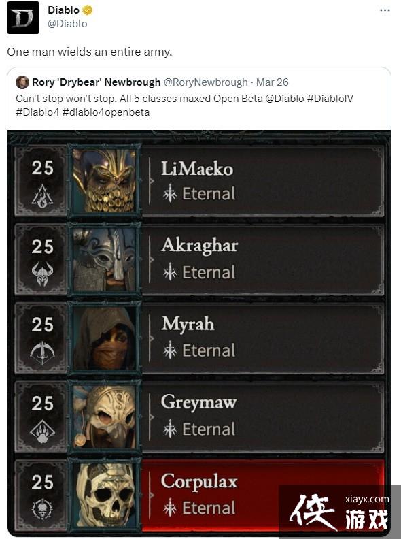Open the @Diablo handle link
Viewport: 401px width, 539px height.
tap(67, 24)
